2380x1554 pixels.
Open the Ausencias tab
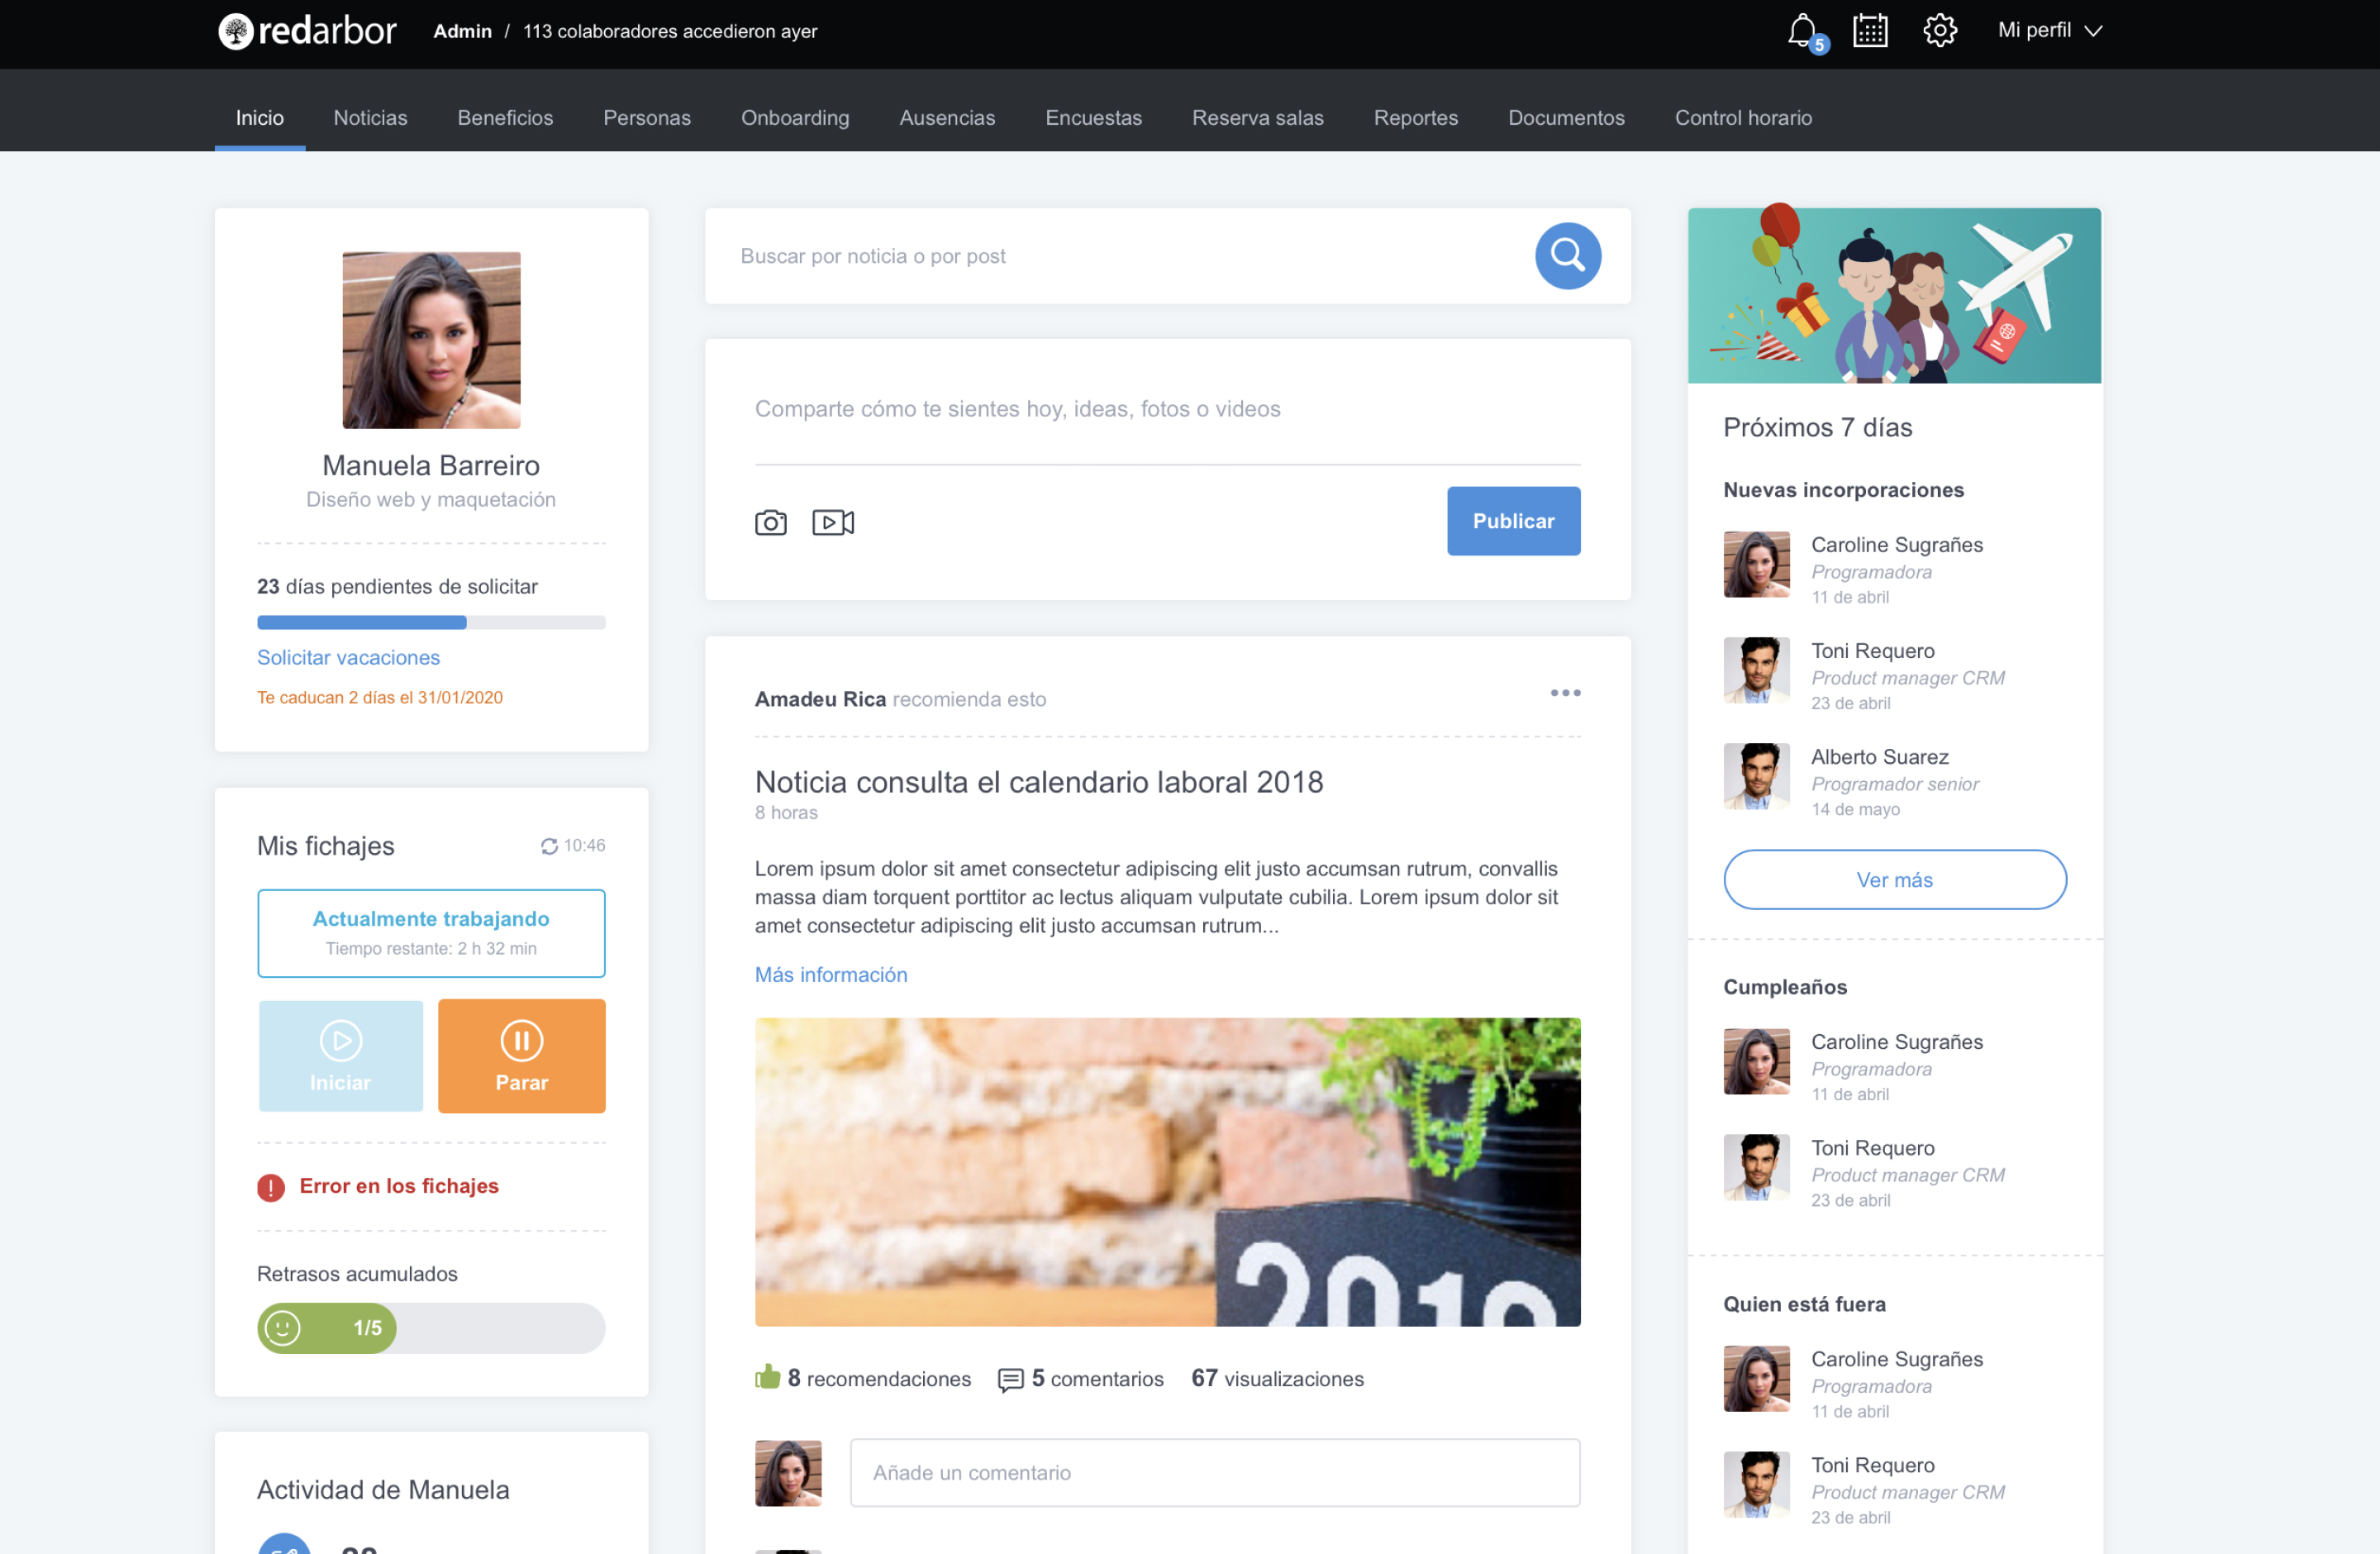946,118
